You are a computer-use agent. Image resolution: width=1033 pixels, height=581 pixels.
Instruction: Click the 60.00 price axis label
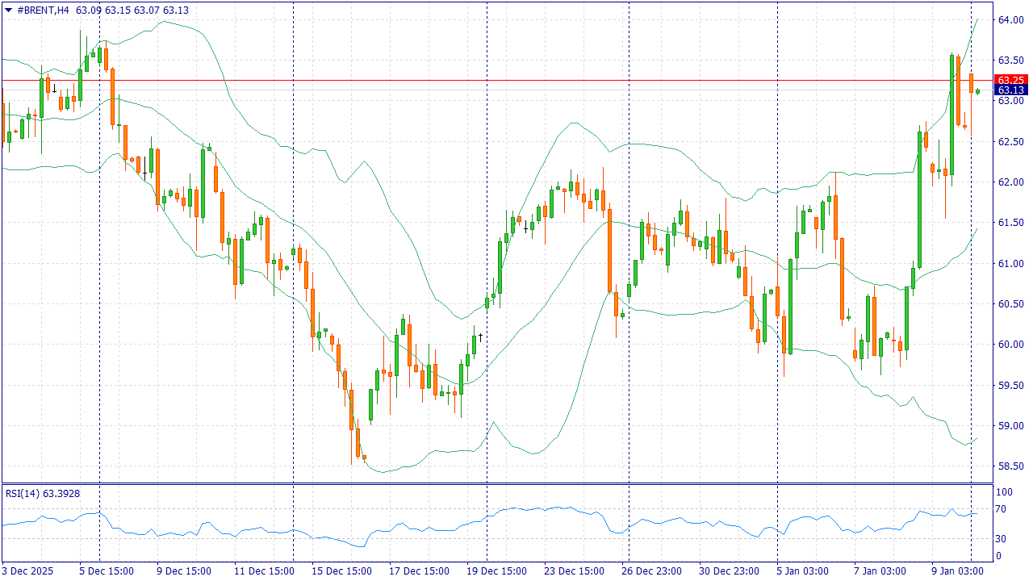pos(1011,345)
